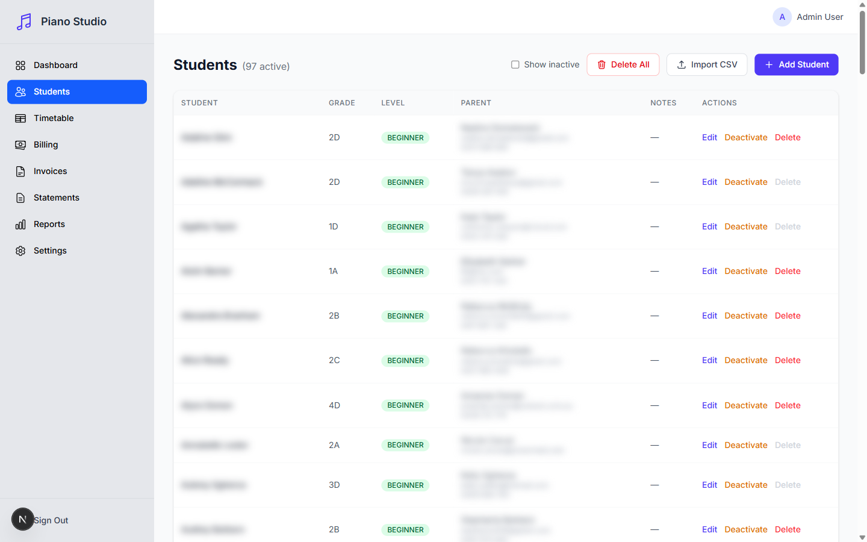Viewport: 867px width, 542px height.
Task: Delete the grade 1A student
Action: tap(788, 271)
